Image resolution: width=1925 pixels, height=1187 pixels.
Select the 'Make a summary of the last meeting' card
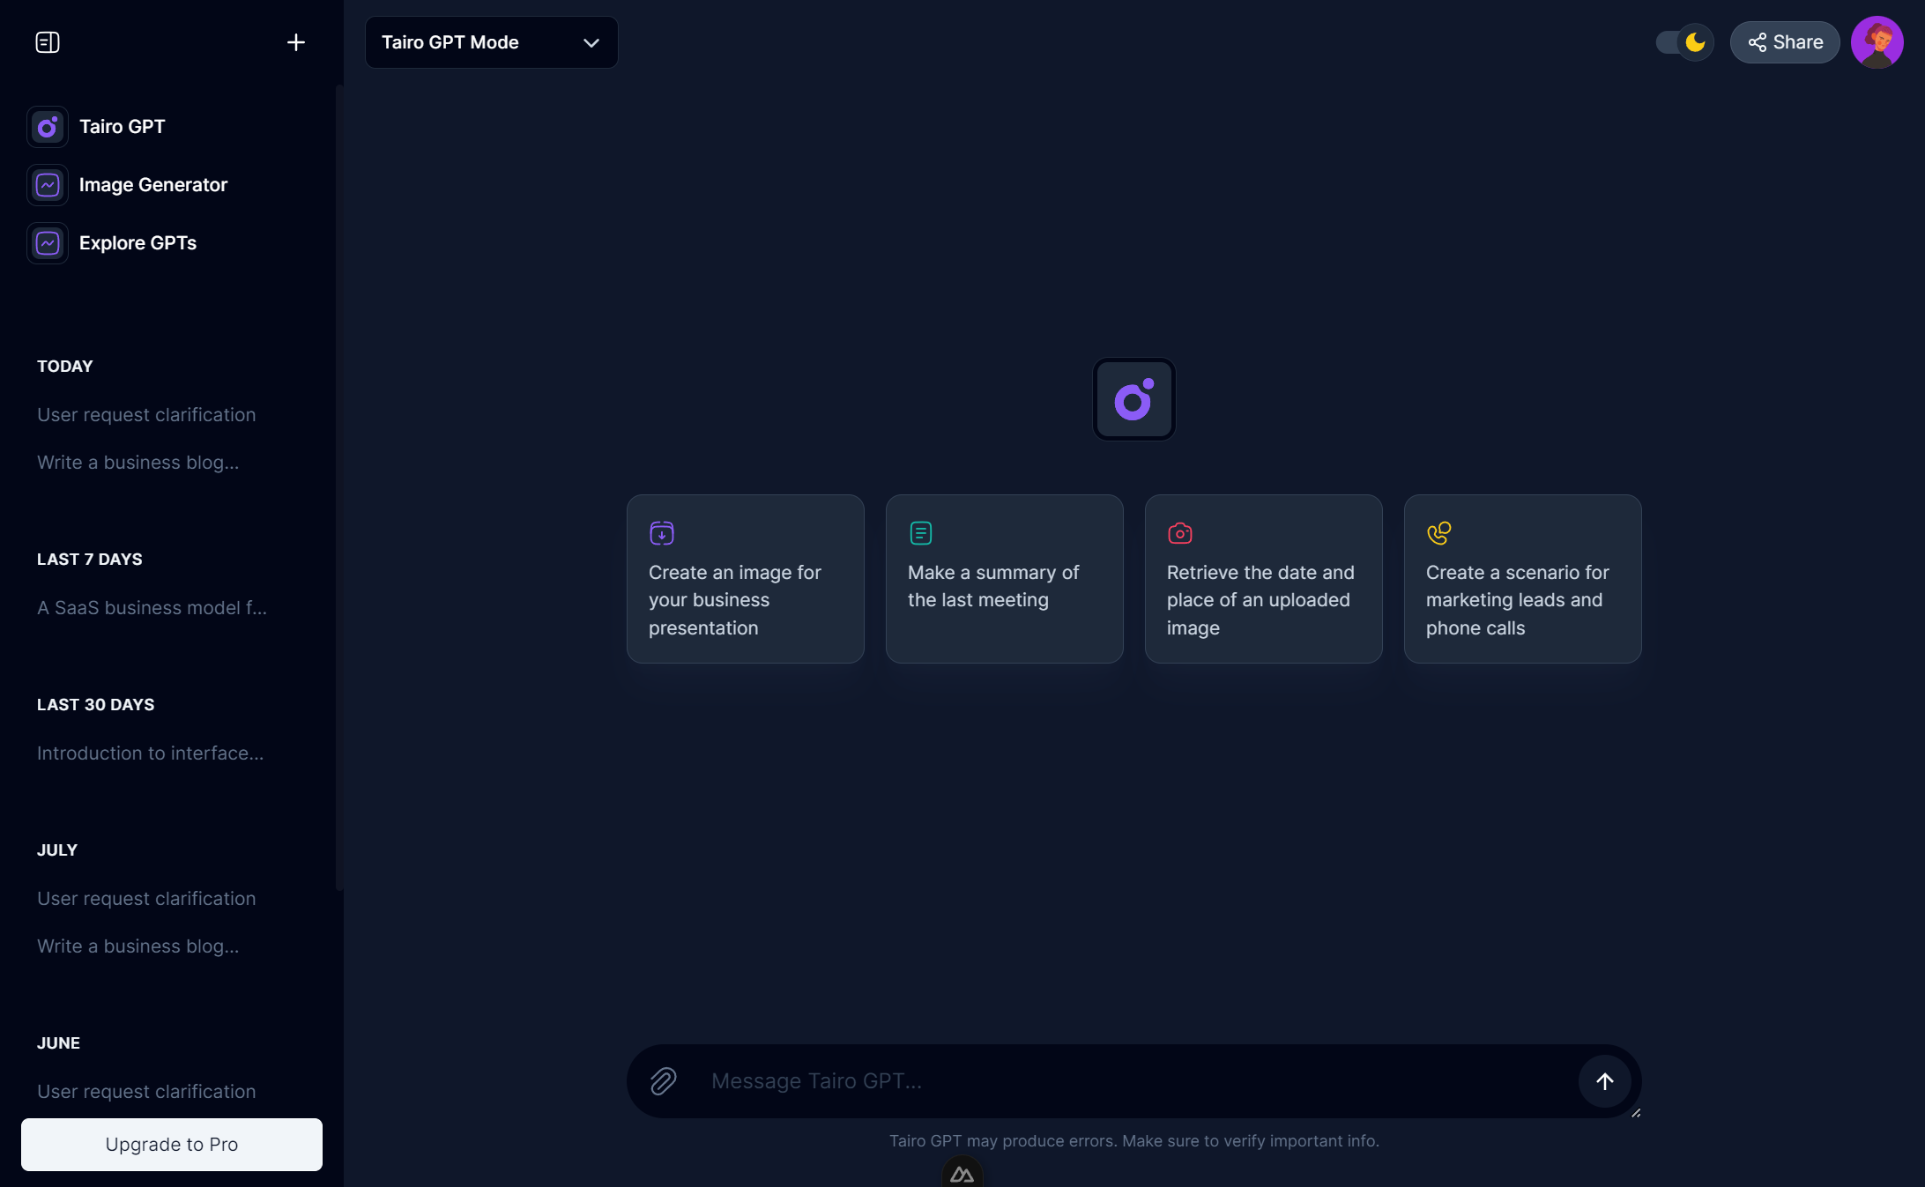coord(1004,579)
